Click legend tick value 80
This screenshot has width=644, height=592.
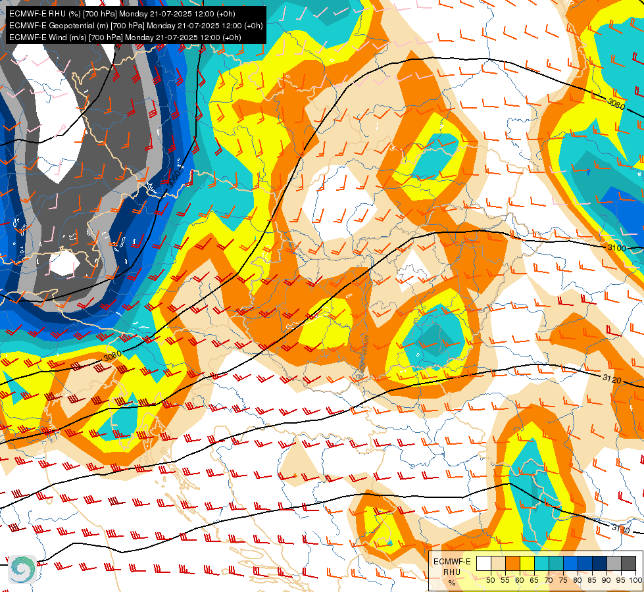pos(578,581)
